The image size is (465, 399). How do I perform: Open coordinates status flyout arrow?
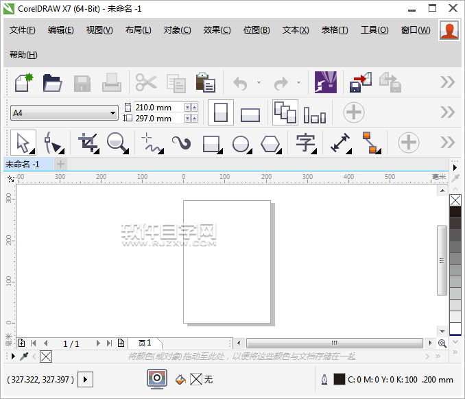[x=86, y=379]
